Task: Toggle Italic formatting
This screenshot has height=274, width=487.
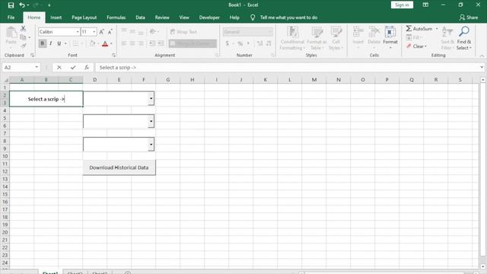Action: pyautogui.click(x=51, y=43)
